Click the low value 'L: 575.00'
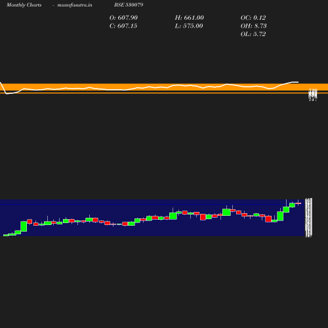 189,26
